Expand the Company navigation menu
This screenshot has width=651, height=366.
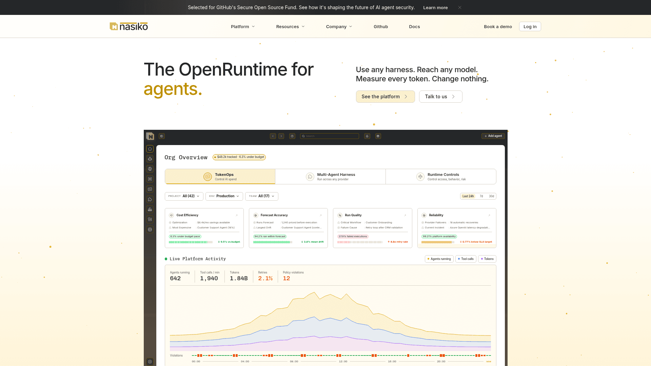tap(339, 27)
